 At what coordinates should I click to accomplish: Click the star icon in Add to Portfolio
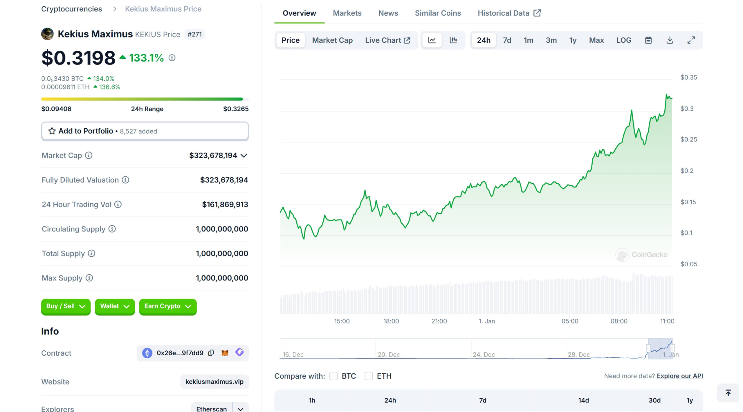52,131
